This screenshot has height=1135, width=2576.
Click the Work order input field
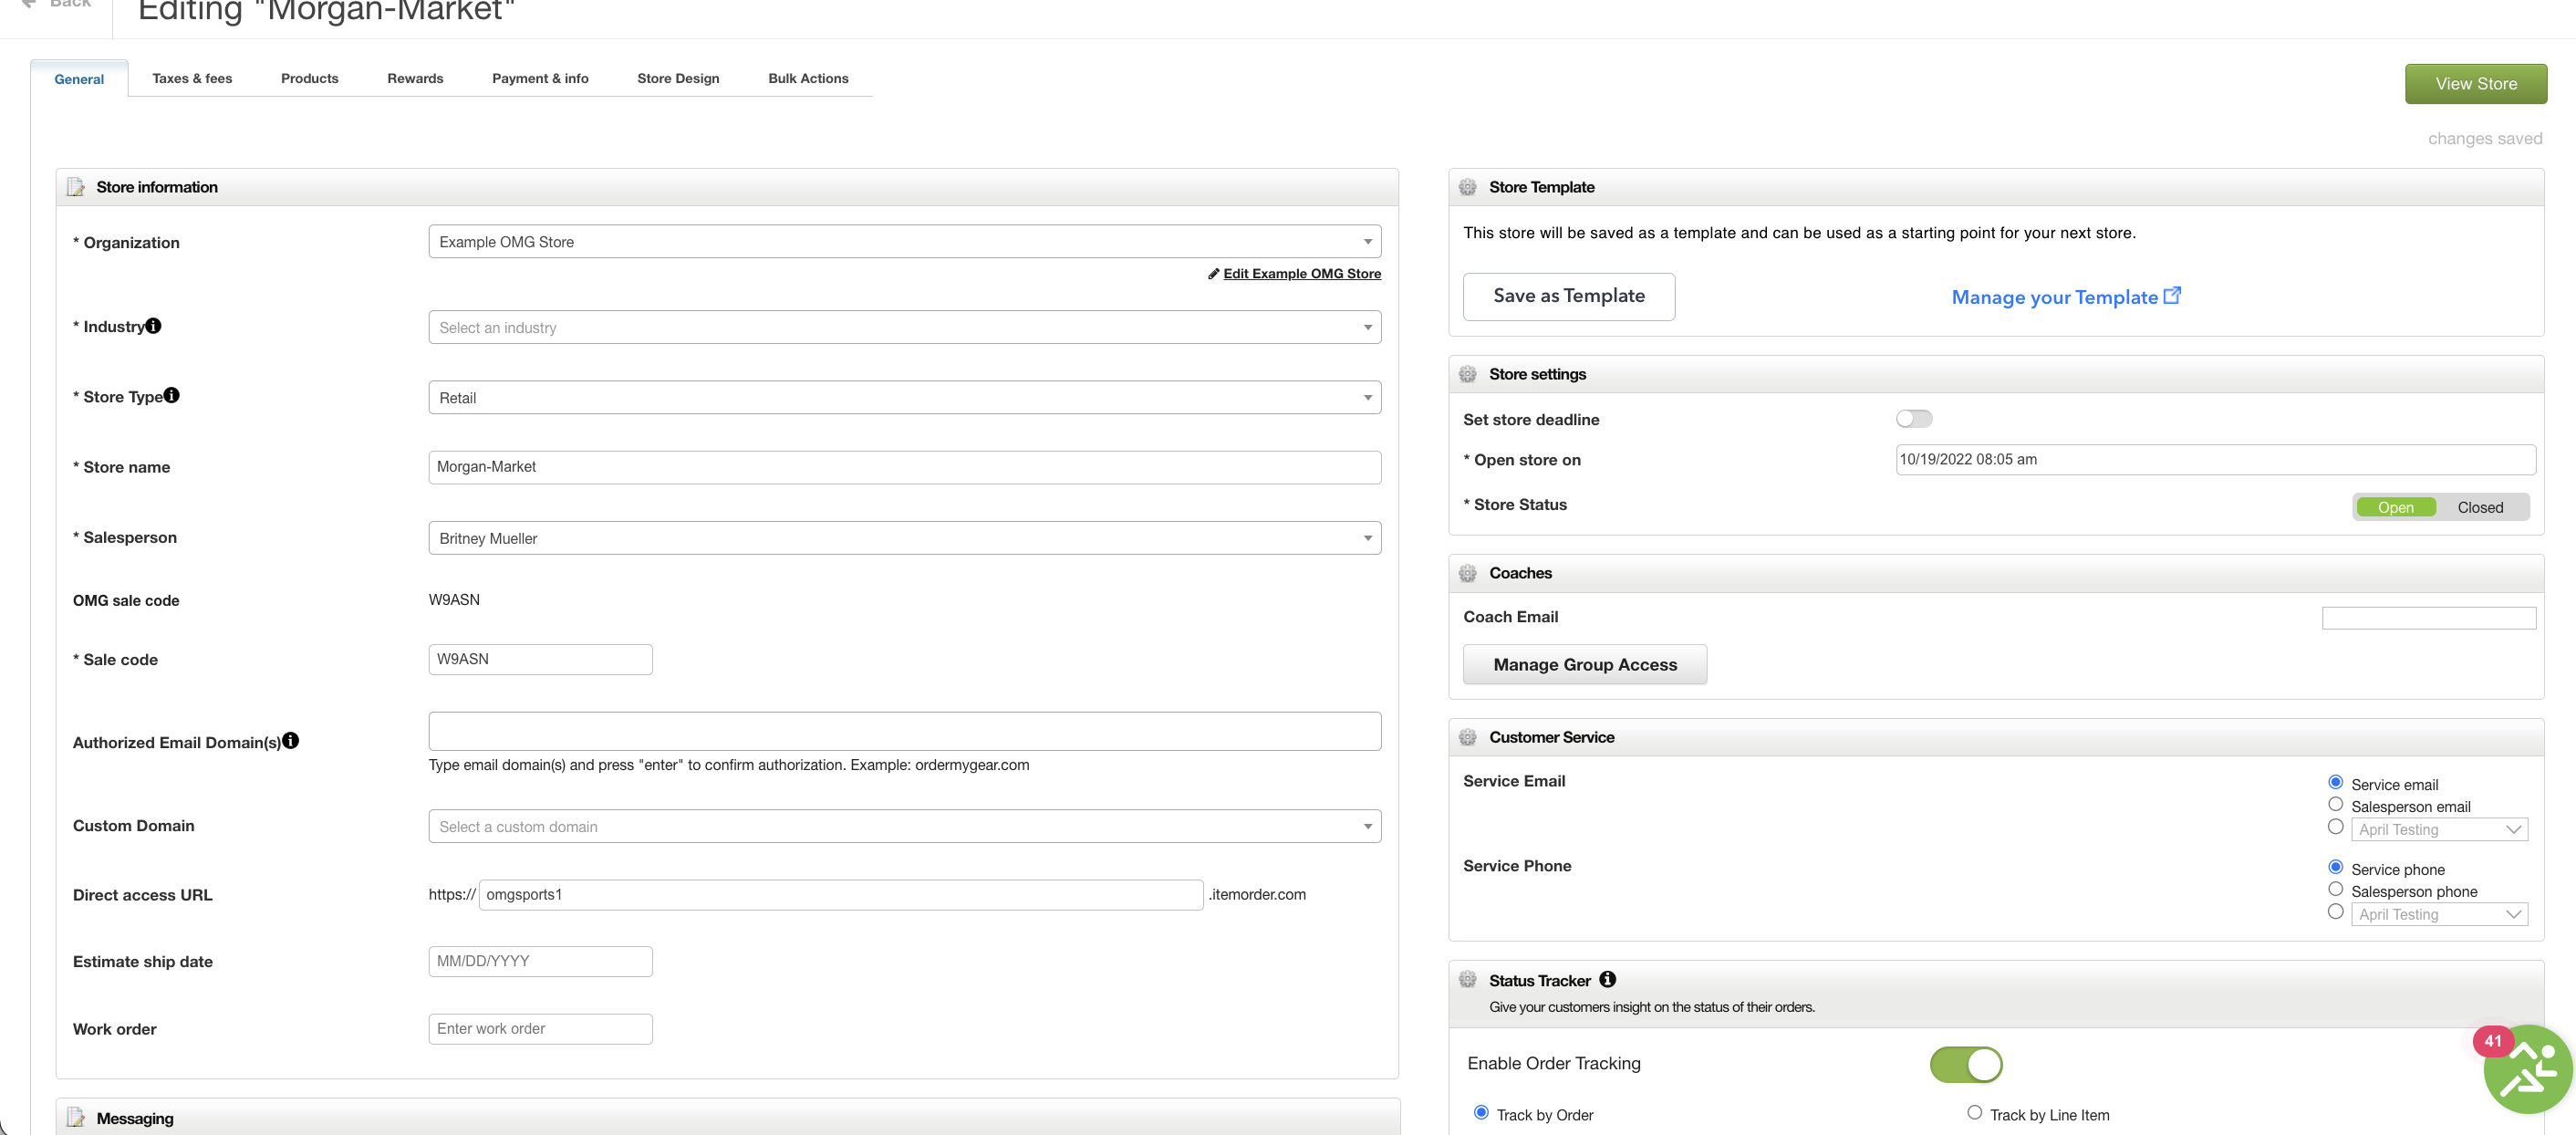(541, 1029)
